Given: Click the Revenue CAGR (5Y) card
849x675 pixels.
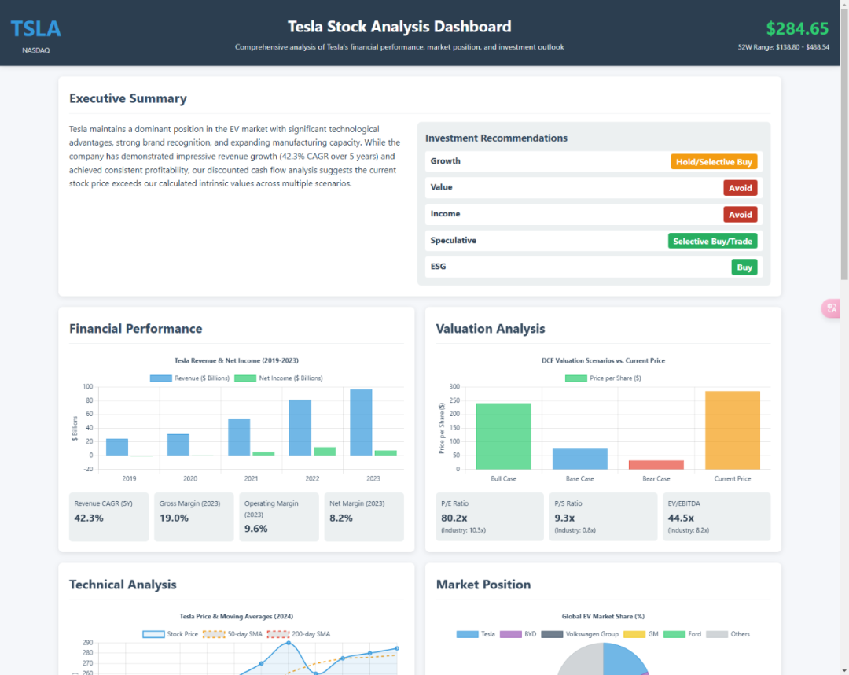Looking at the screenshot, I should (x=108, y=516).
